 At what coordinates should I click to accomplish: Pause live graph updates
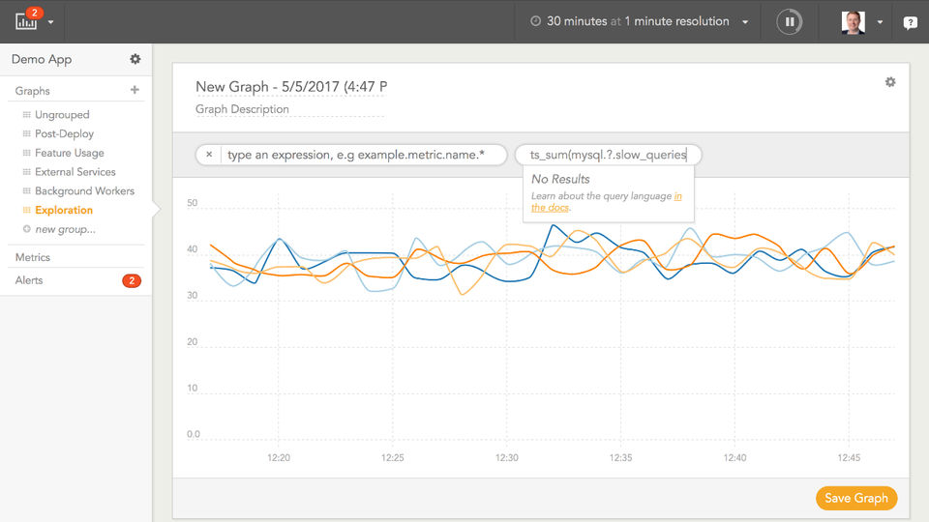point(790,22)
